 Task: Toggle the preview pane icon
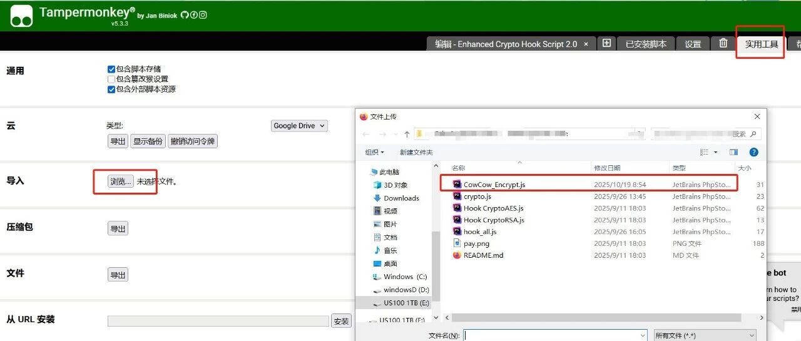734,152
